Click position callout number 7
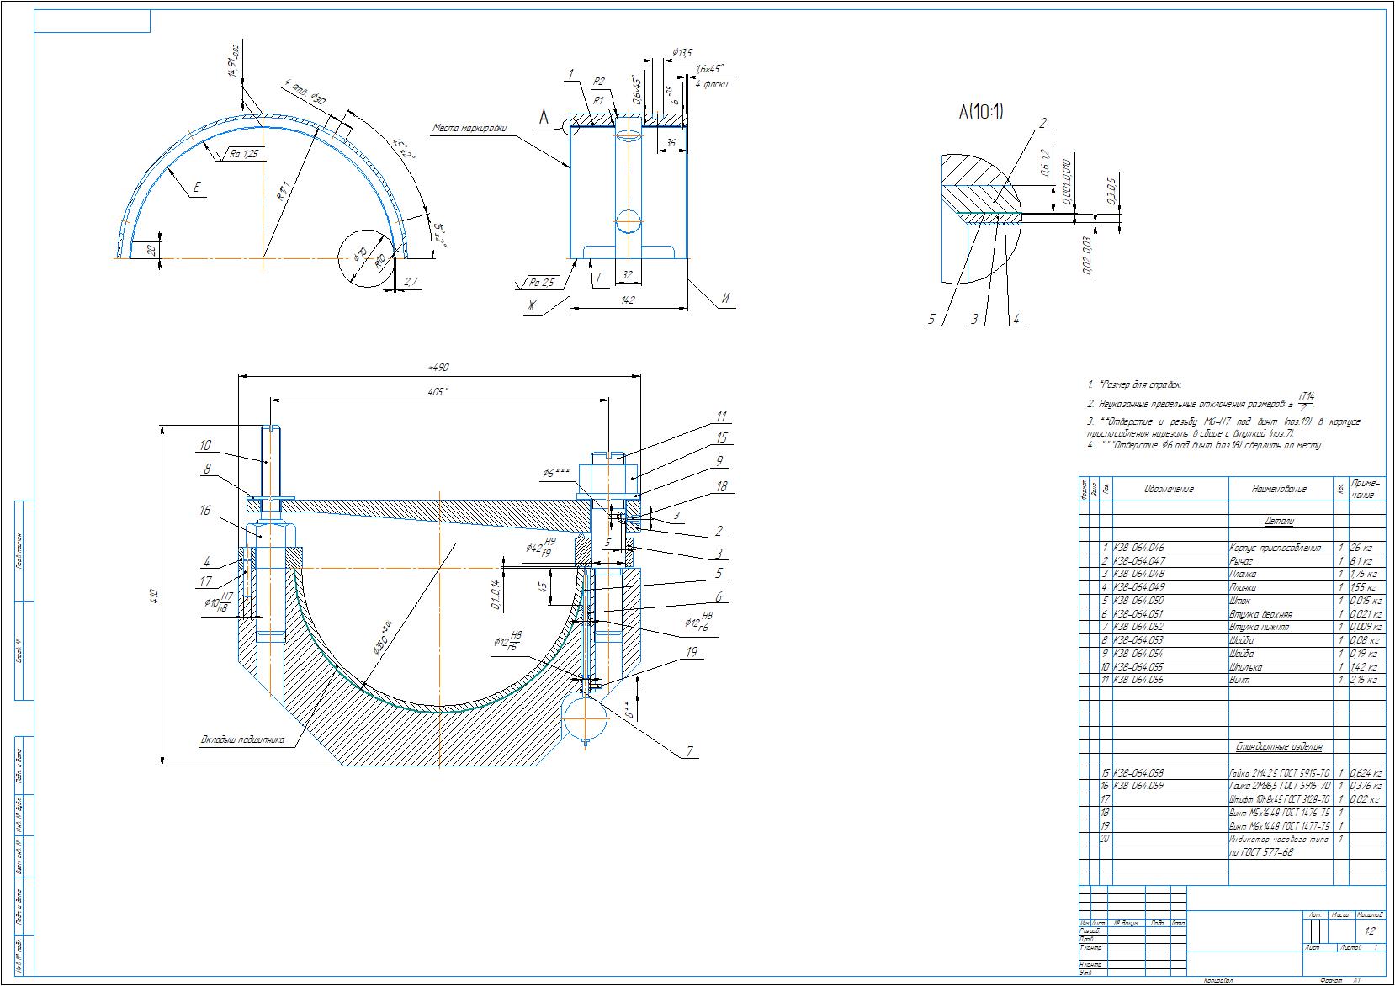Screen dimensions: 1395x986 point(689,752)
